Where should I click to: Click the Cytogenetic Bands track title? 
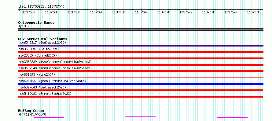pos(36,22)
